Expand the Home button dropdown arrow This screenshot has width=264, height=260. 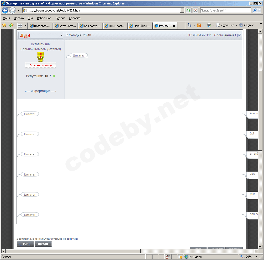pos(194,25)
